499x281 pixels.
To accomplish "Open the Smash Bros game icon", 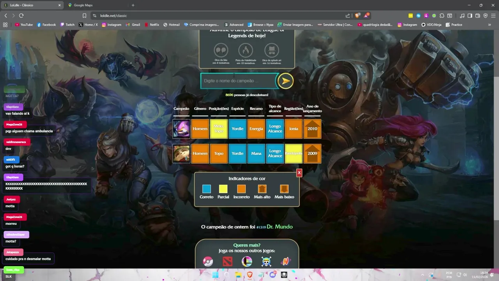I will coord(247,261).
